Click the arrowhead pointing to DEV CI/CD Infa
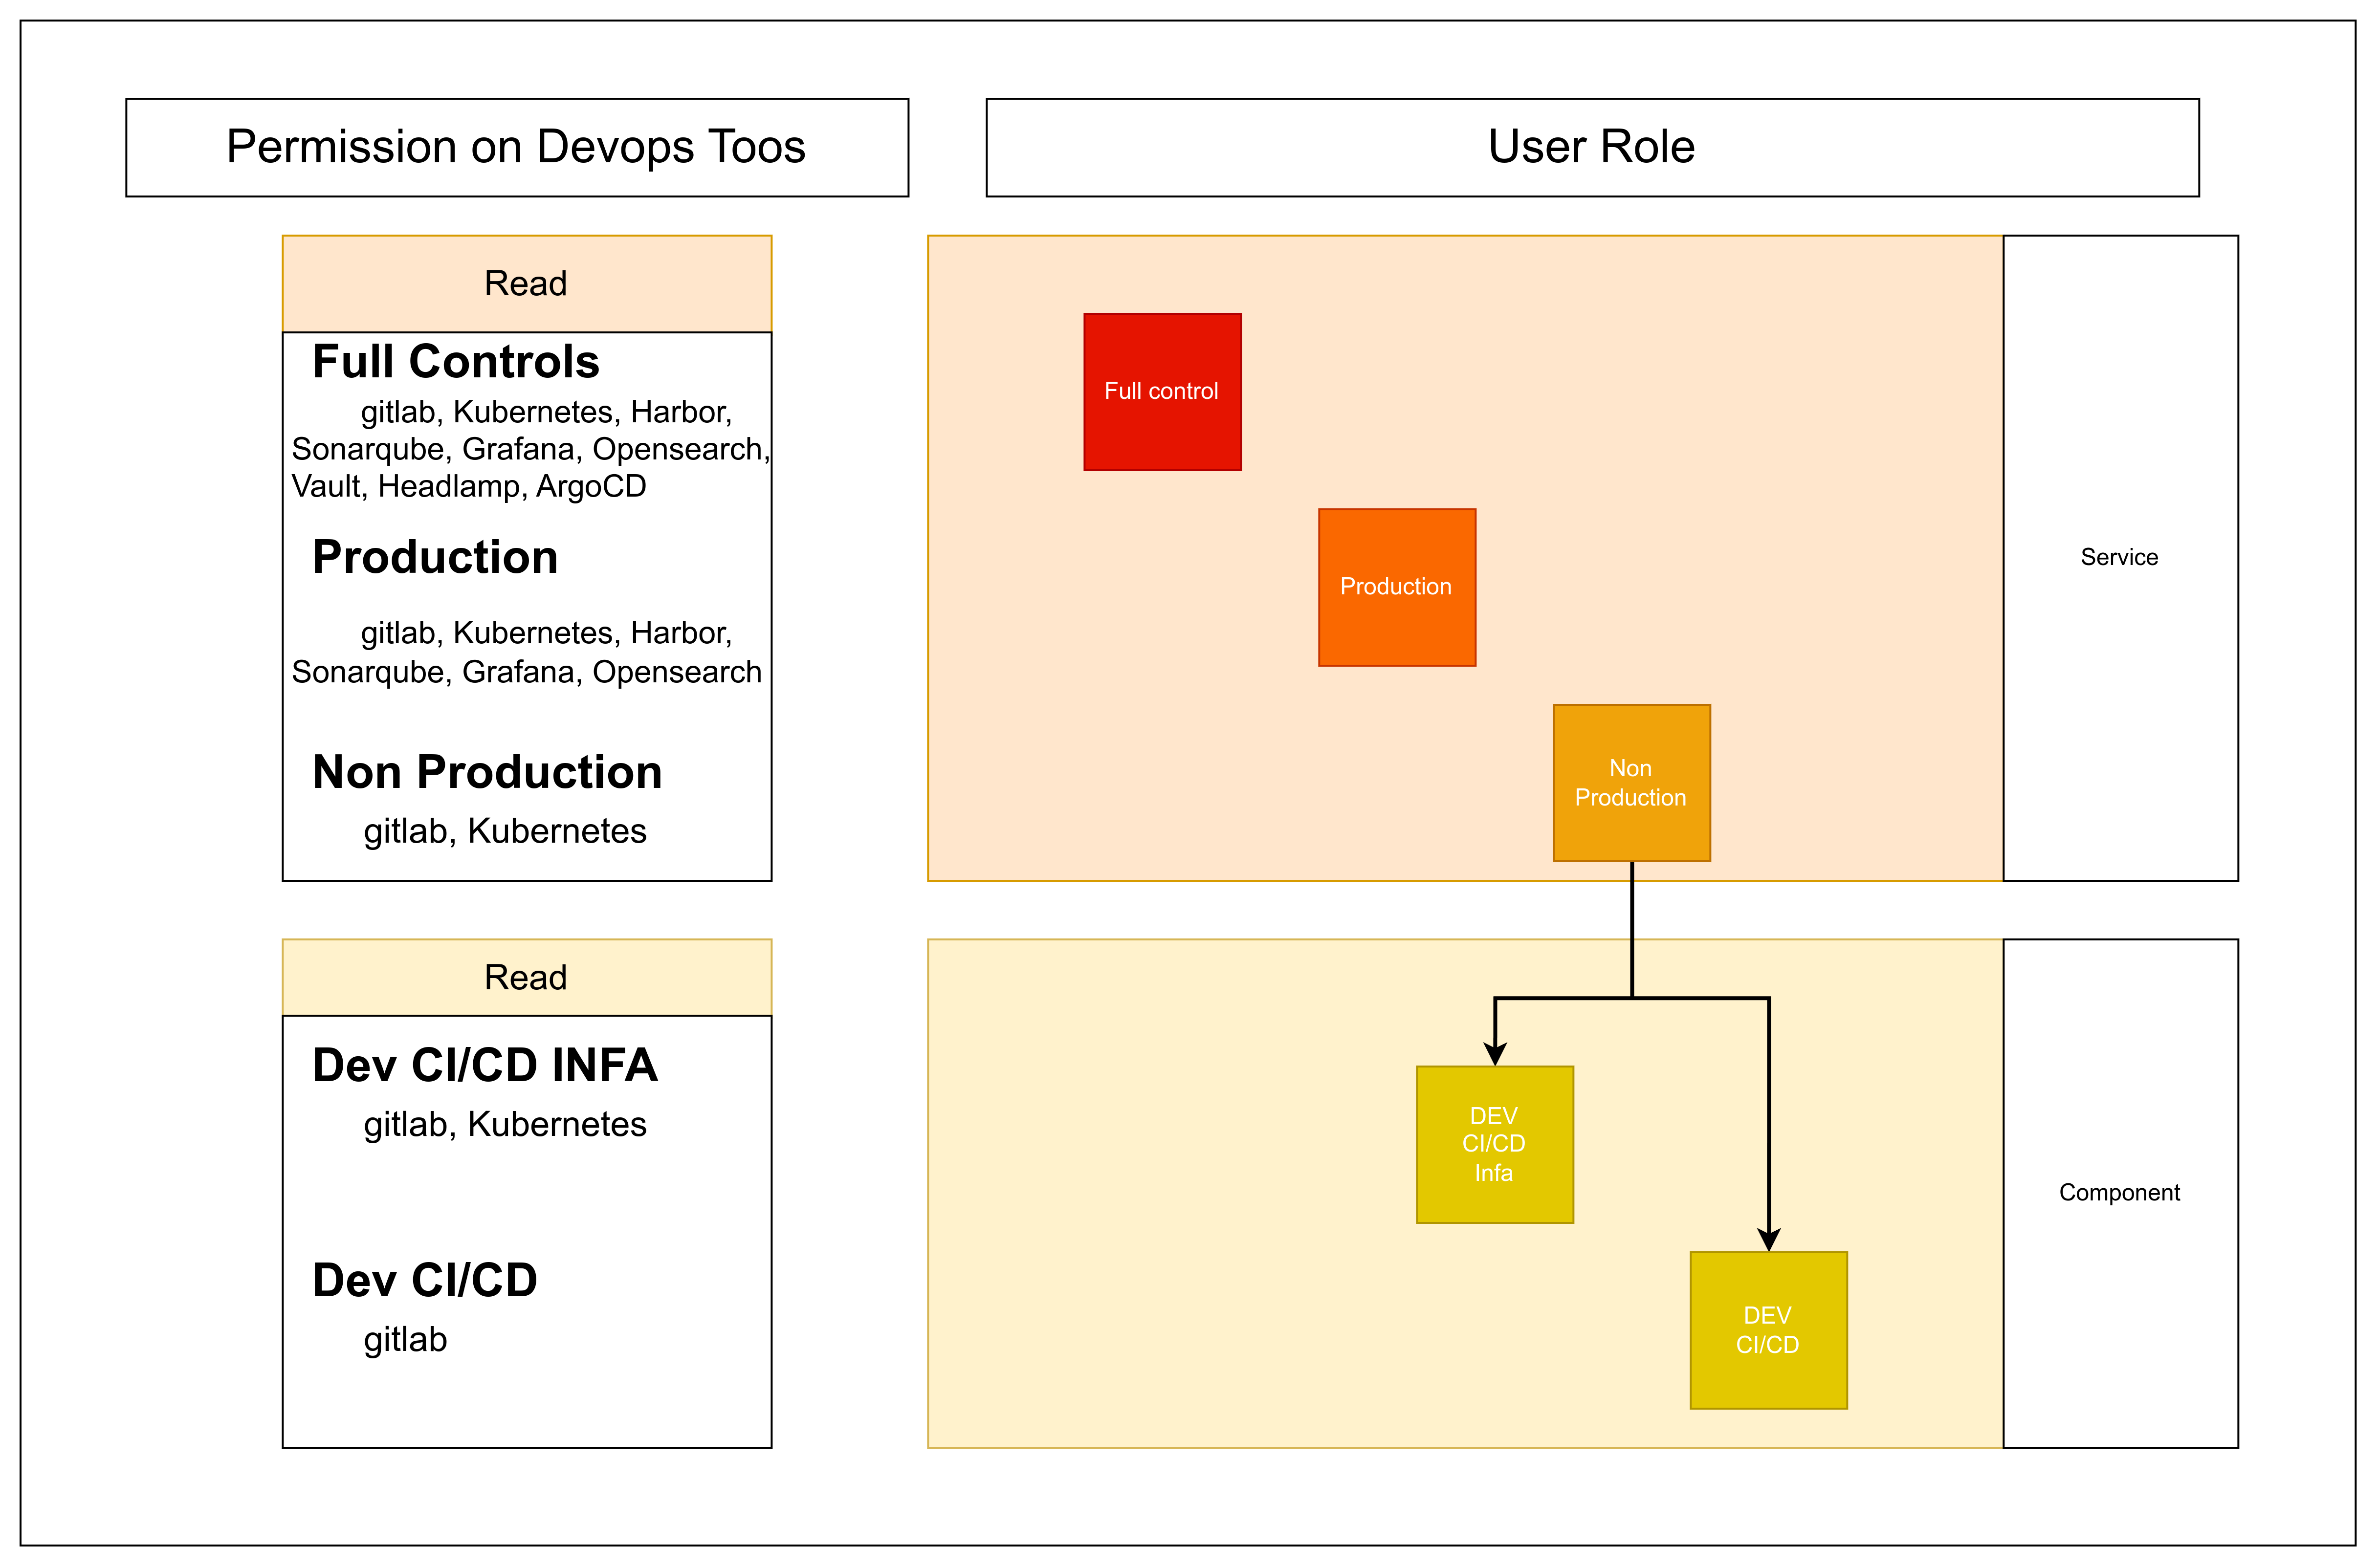Image resolution: width=2378 pixels, height=1568 pixels. [x=1495, y=1054]
